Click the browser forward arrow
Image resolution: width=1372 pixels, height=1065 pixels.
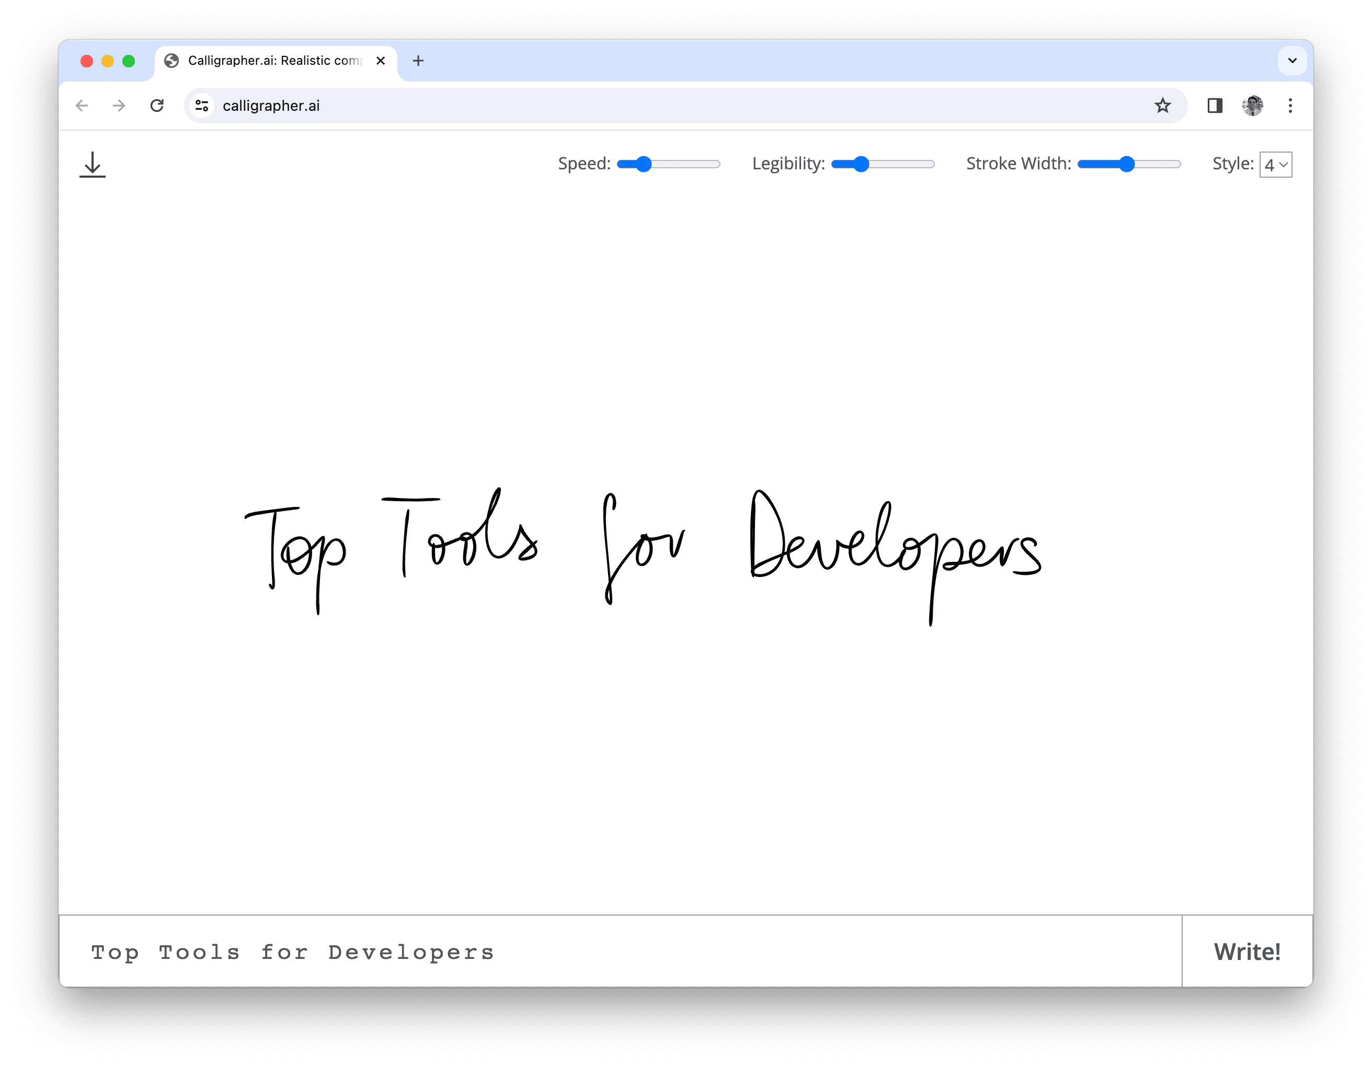point(119,106)
